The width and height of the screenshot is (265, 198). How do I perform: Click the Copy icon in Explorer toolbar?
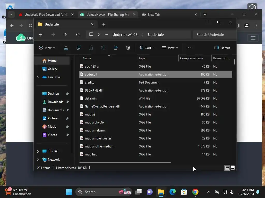coord(78,48)
